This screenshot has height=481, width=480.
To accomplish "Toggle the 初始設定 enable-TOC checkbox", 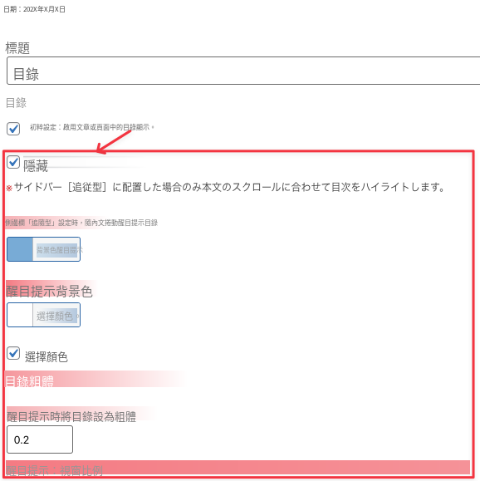I will pyautogui.click(x=13, y=129).
